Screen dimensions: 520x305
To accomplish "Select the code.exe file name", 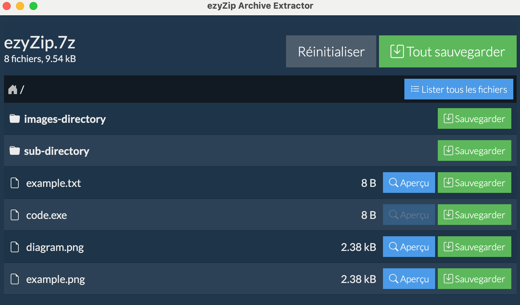I will 46,215.
